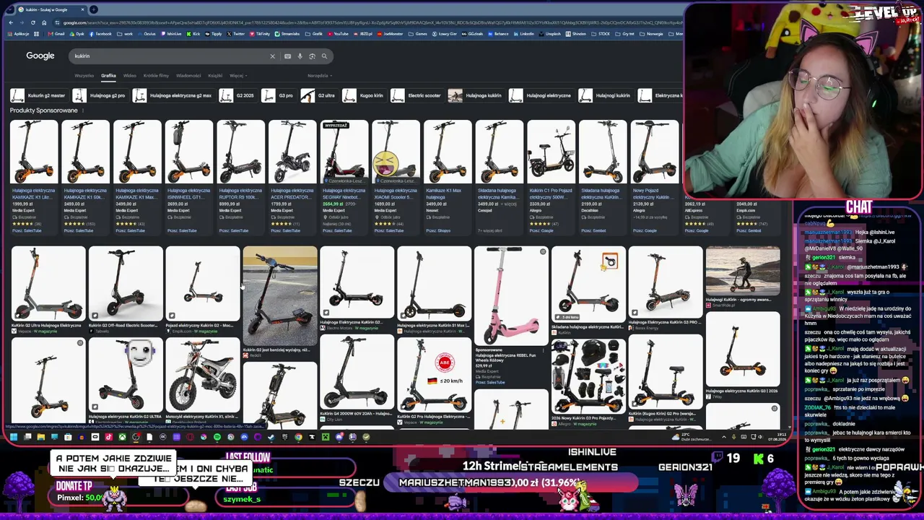Open the 'Games' bookmarks folder
Image resolution: width=924 pixels, height=520 pixels.
pos(417,33)
